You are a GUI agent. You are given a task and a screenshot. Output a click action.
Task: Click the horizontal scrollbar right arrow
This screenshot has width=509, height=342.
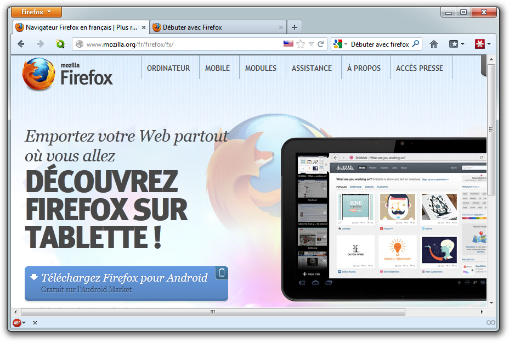coord(482,312)
